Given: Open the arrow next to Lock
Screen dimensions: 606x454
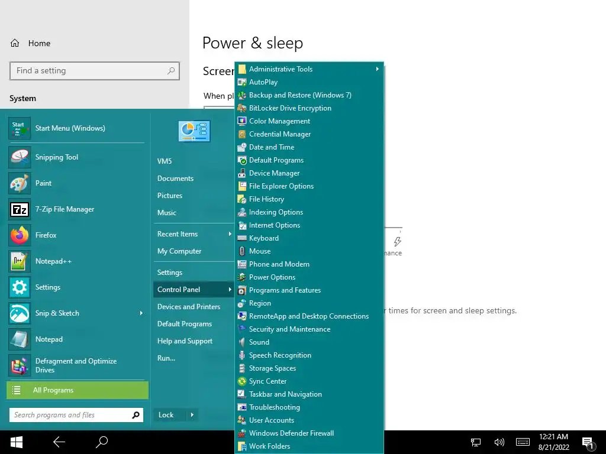Looking at the screenshot, I should 192,415.
